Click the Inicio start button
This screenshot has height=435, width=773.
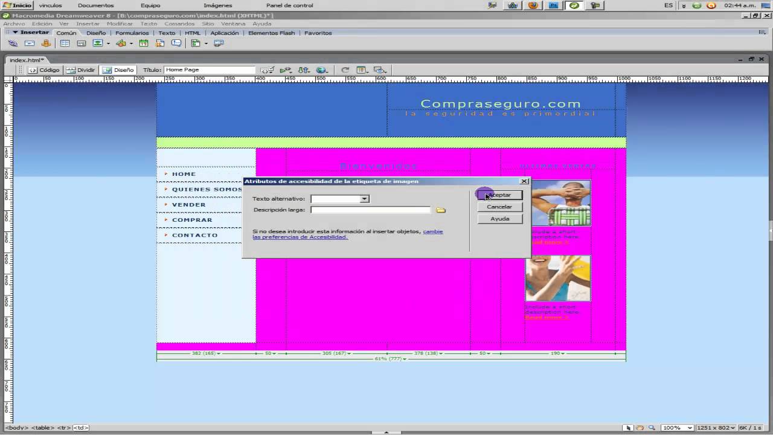17,5
